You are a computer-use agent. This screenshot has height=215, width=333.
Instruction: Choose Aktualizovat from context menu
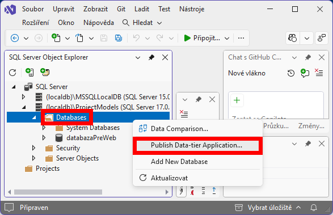[x=197, y=178]
